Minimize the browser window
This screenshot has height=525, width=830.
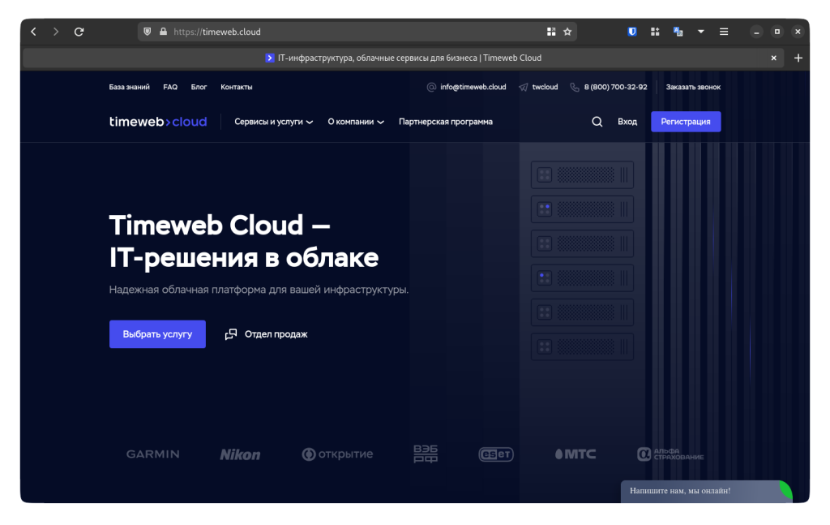[x=756, y=32]
